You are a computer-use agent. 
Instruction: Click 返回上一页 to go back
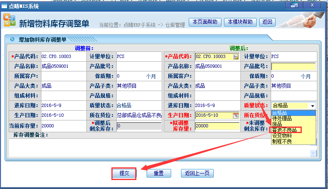click(x=197, y=173)
